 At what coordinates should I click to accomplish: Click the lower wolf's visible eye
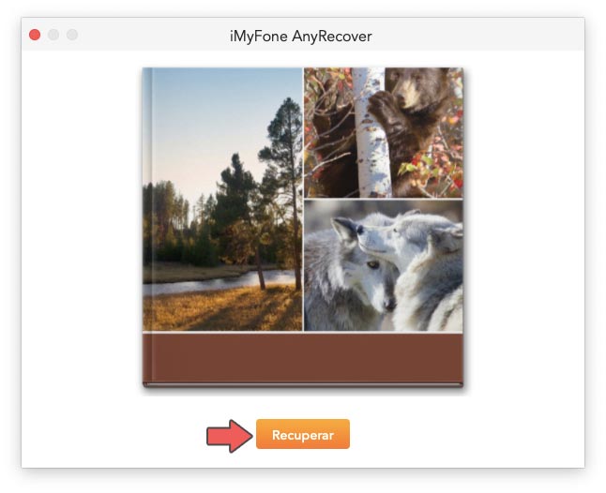372,264
